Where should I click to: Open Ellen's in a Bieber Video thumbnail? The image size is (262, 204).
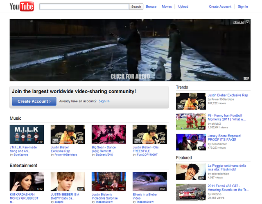tap(149, 182)
